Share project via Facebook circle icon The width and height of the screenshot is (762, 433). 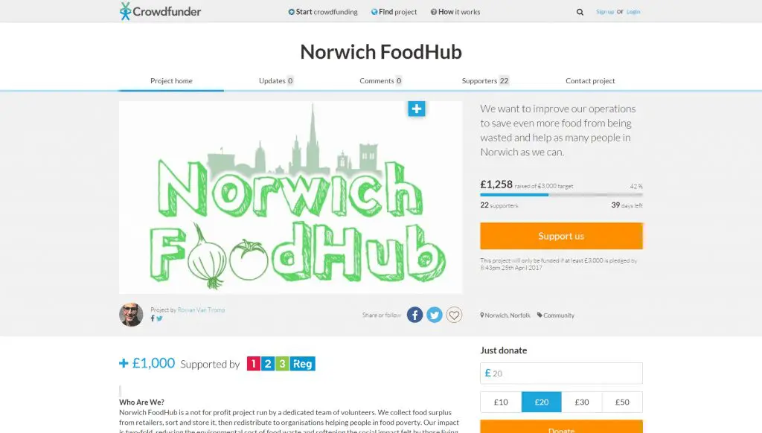414,315
